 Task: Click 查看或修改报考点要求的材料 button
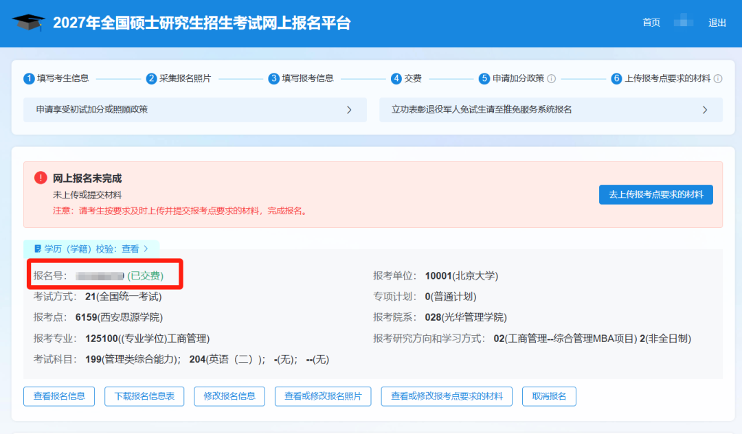tap(447, 396)
